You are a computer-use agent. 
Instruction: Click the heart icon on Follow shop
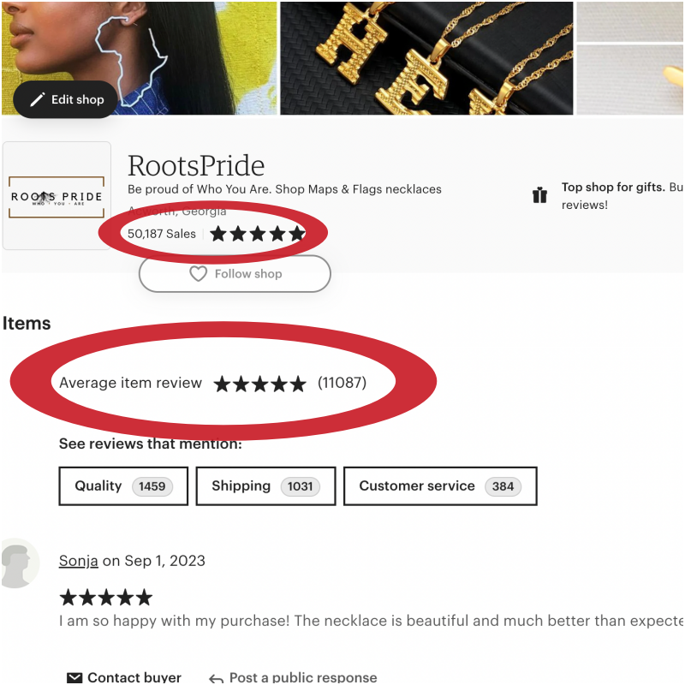pos(198,274)
